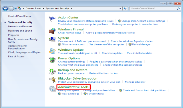Viewport: 183px width, 108px height.
Task: Select User Accounts and Family Safety
Action: [x=23, y=41]
